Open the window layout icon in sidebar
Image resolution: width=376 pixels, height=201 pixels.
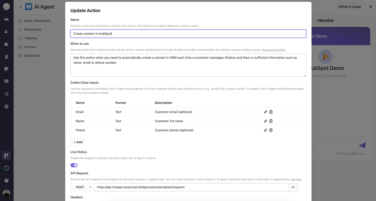click(x=6, y=69)
